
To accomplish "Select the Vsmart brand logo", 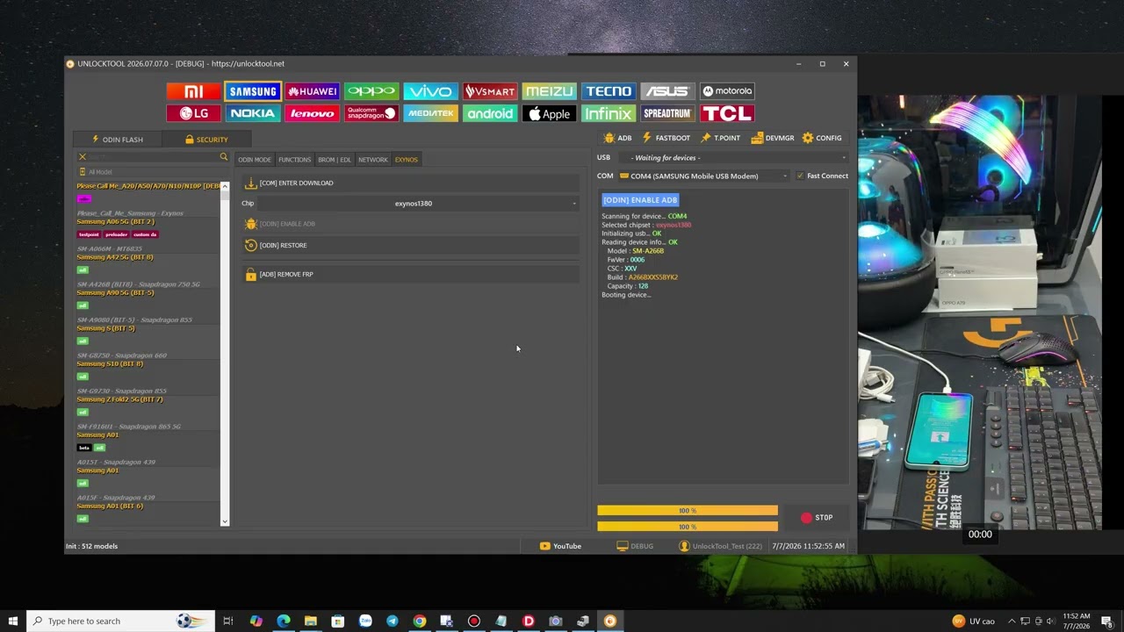I will [490, 91].
